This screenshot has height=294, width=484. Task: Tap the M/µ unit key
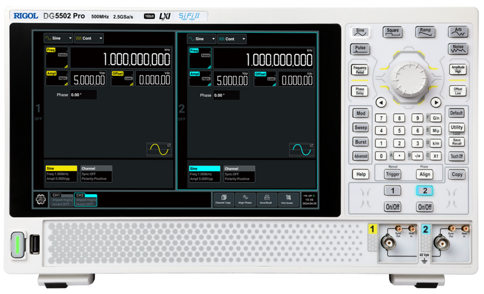pos(436,131)
